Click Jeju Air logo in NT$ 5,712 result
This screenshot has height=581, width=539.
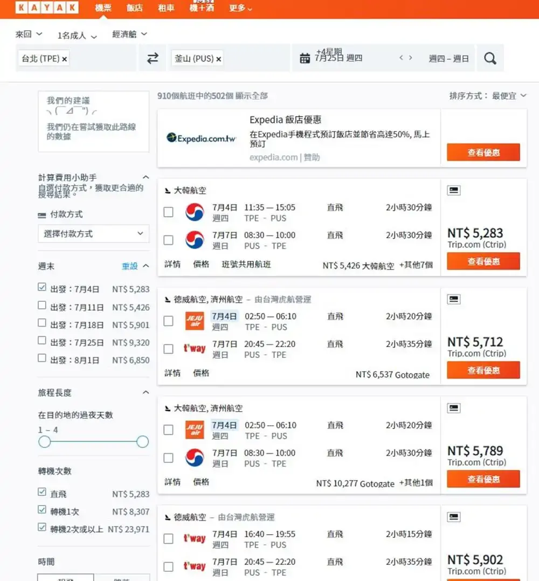(x=195, y=321)
